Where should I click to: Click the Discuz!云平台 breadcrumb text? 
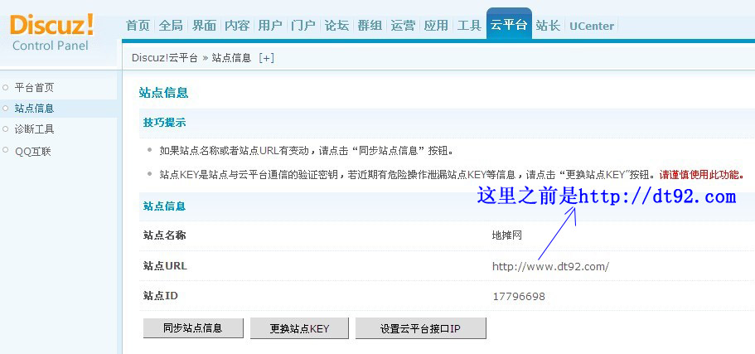click(165, 58)
